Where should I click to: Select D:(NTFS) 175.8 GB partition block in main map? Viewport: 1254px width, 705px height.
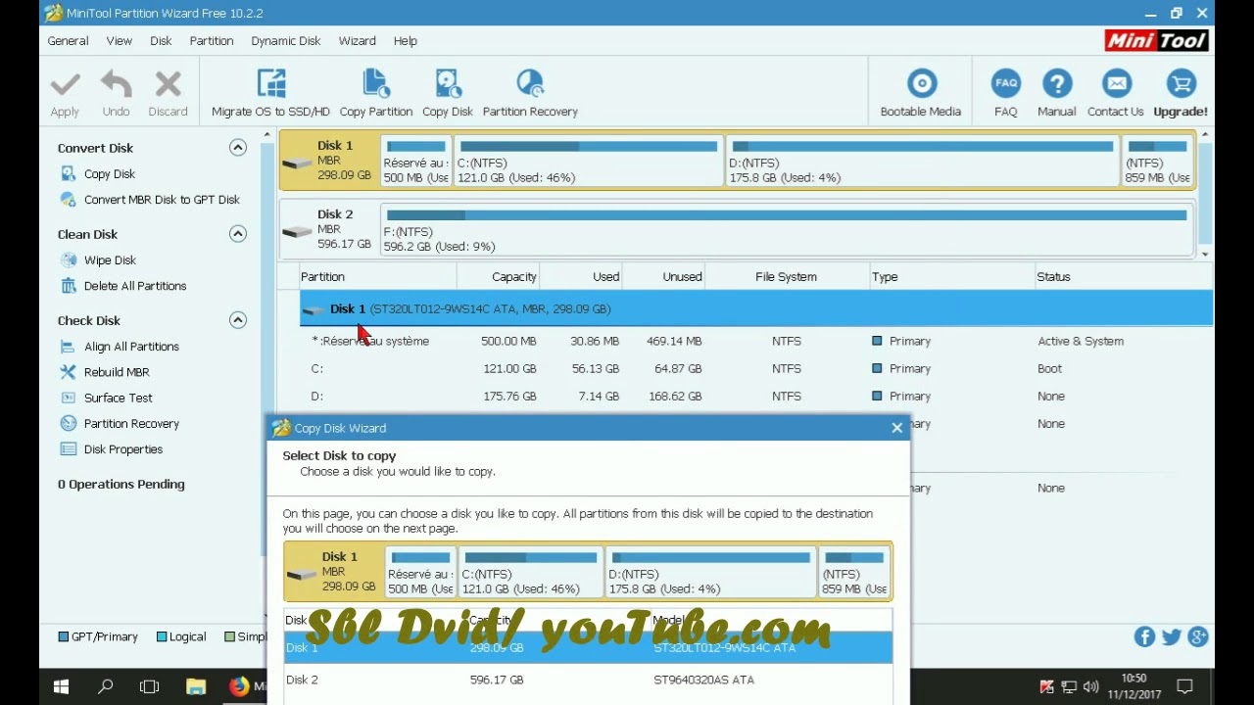pyautogui.click(x=922, y=161)
